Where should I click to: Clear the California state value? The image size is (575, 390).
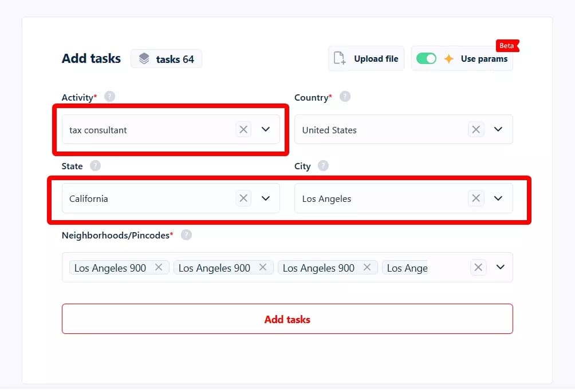[x=243, y=198]
